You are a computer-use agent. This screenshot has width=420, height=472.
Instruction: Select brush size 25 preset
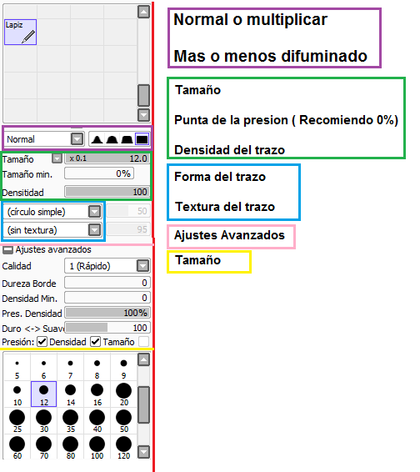click(17, 421)
